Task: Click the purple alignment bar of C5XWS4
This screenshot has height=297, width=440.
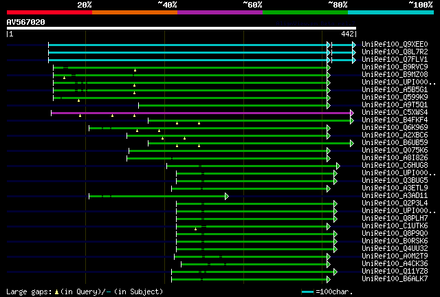Action: pyautogui.click(x=201, y=113)
